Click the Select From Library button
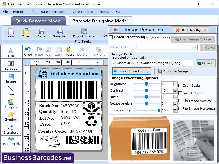 click(131, 71)
